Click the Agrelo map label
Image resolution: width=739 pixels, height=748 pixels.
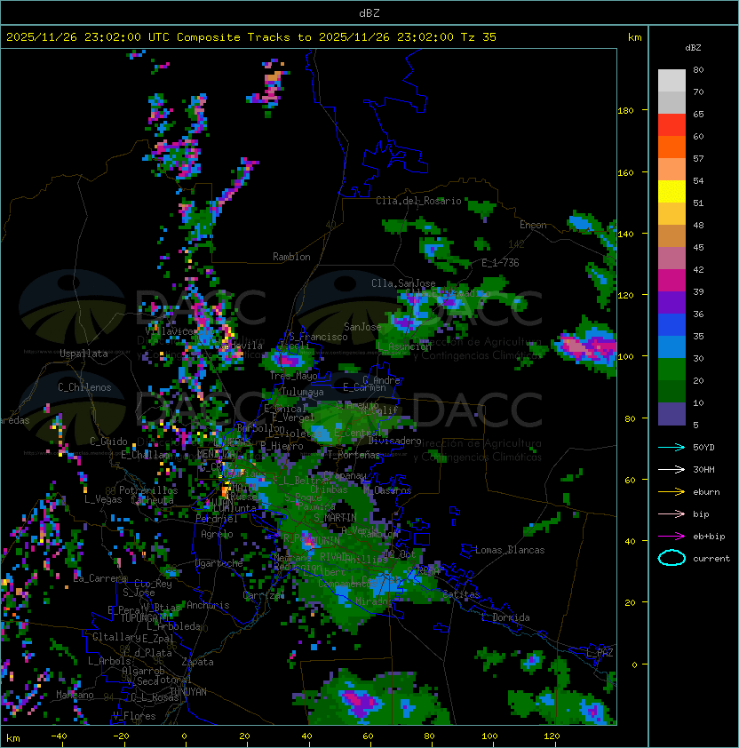tap(217, 534)
